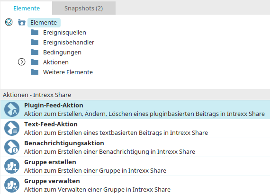270x194 pixels.
Task: Click the Plugin-Feed-Aktion icon
Action: tap(12, 109)
